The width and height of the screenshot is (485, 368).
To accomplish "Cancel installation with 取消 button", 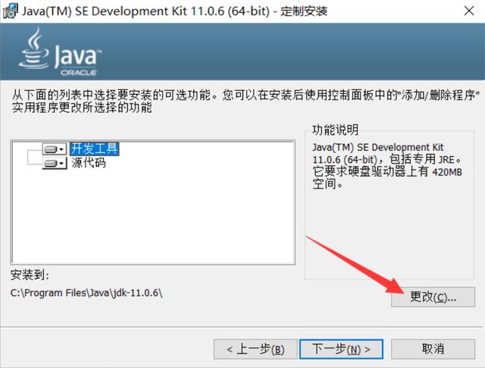I will point(433,349).
